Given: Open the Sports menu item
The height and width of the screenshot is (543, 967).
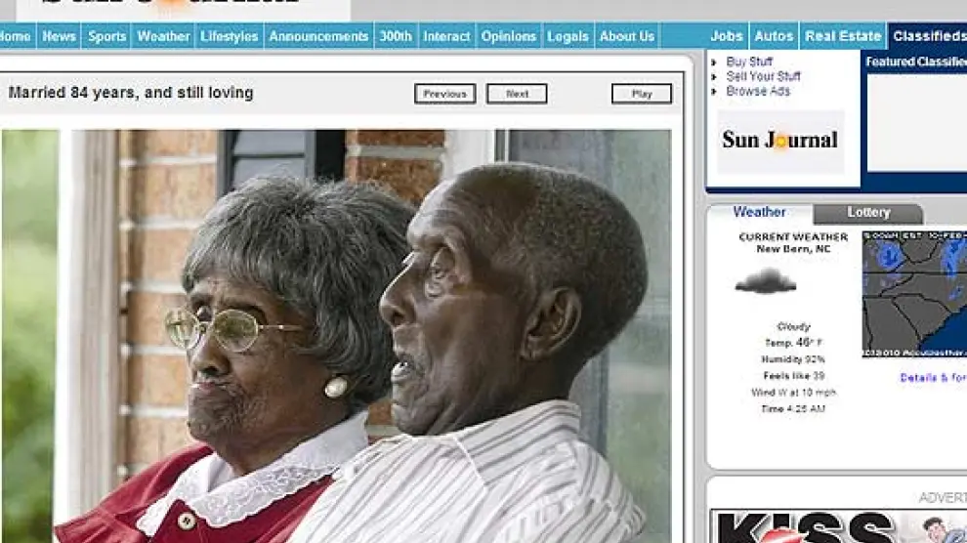Looking at the screenshot, I should point(106,36).
